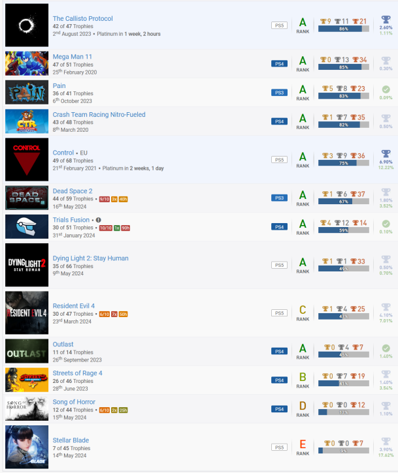
Task: Click gold trophy count icon for Trials Fusion
Action: (323, 223)
